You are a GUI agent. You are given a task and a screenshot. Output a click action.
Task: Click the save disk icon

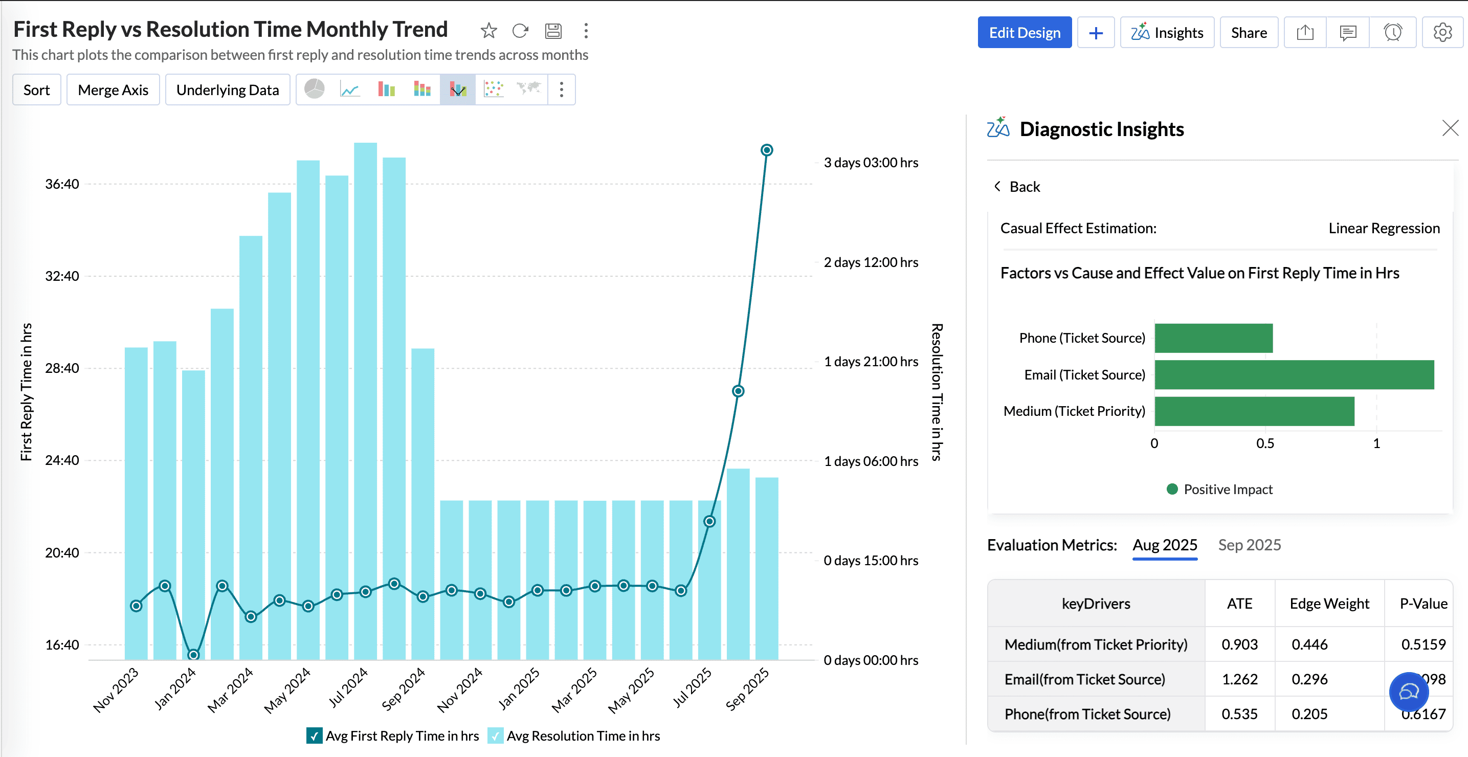553,31
